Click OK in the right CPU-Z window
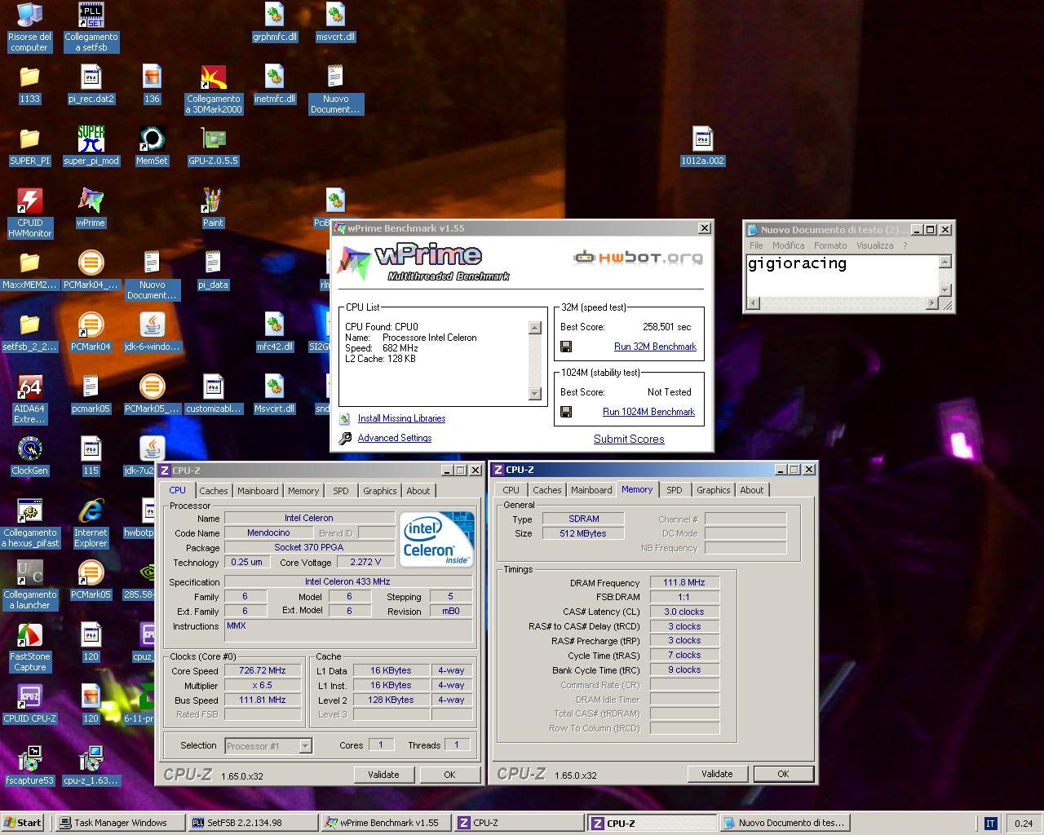1044x835 pixels. [783, 774]
